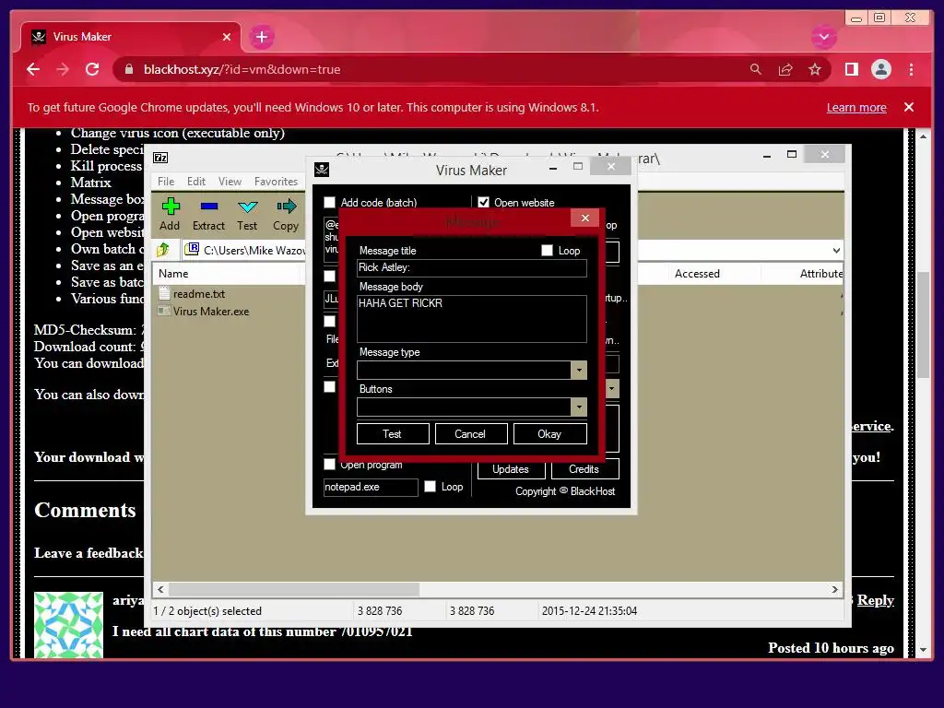Enable the Open program checkbox

click(329, 465)
